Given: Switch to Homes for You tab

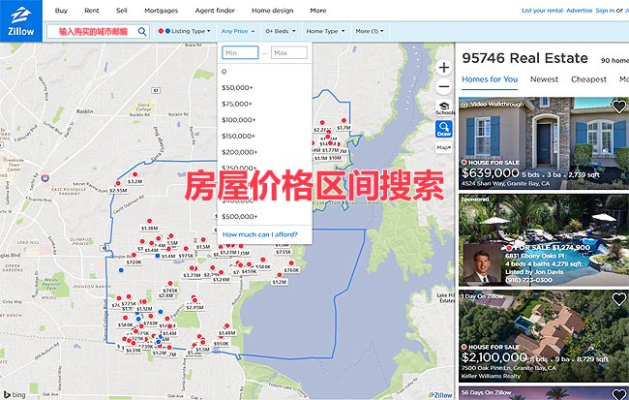Looking at the screenshot, I should (490, 79).
